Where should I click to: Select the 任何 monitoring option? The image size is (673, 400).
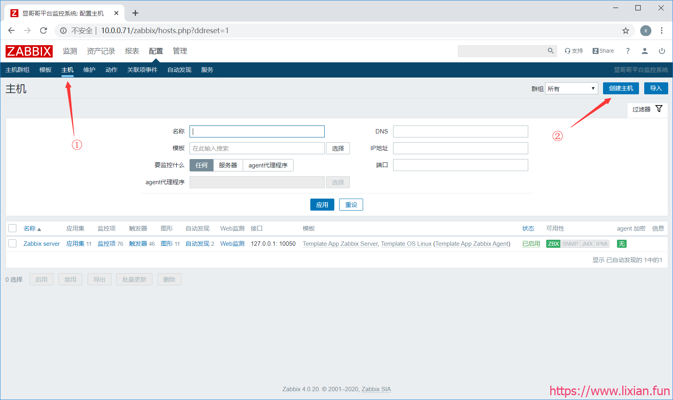[202, 165]
